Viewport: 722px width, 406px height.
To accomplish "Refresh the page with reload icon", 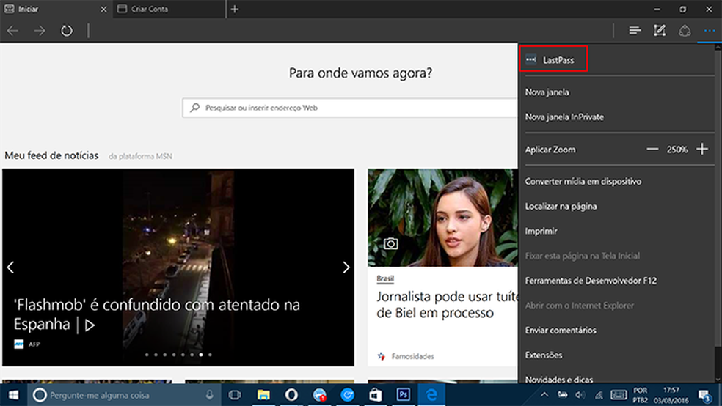I will tap(67, 31).
